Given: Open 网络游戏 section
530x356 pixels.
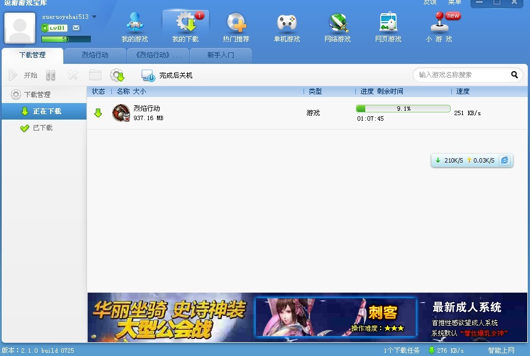Looking at the screenshot, I should point(337,28).
